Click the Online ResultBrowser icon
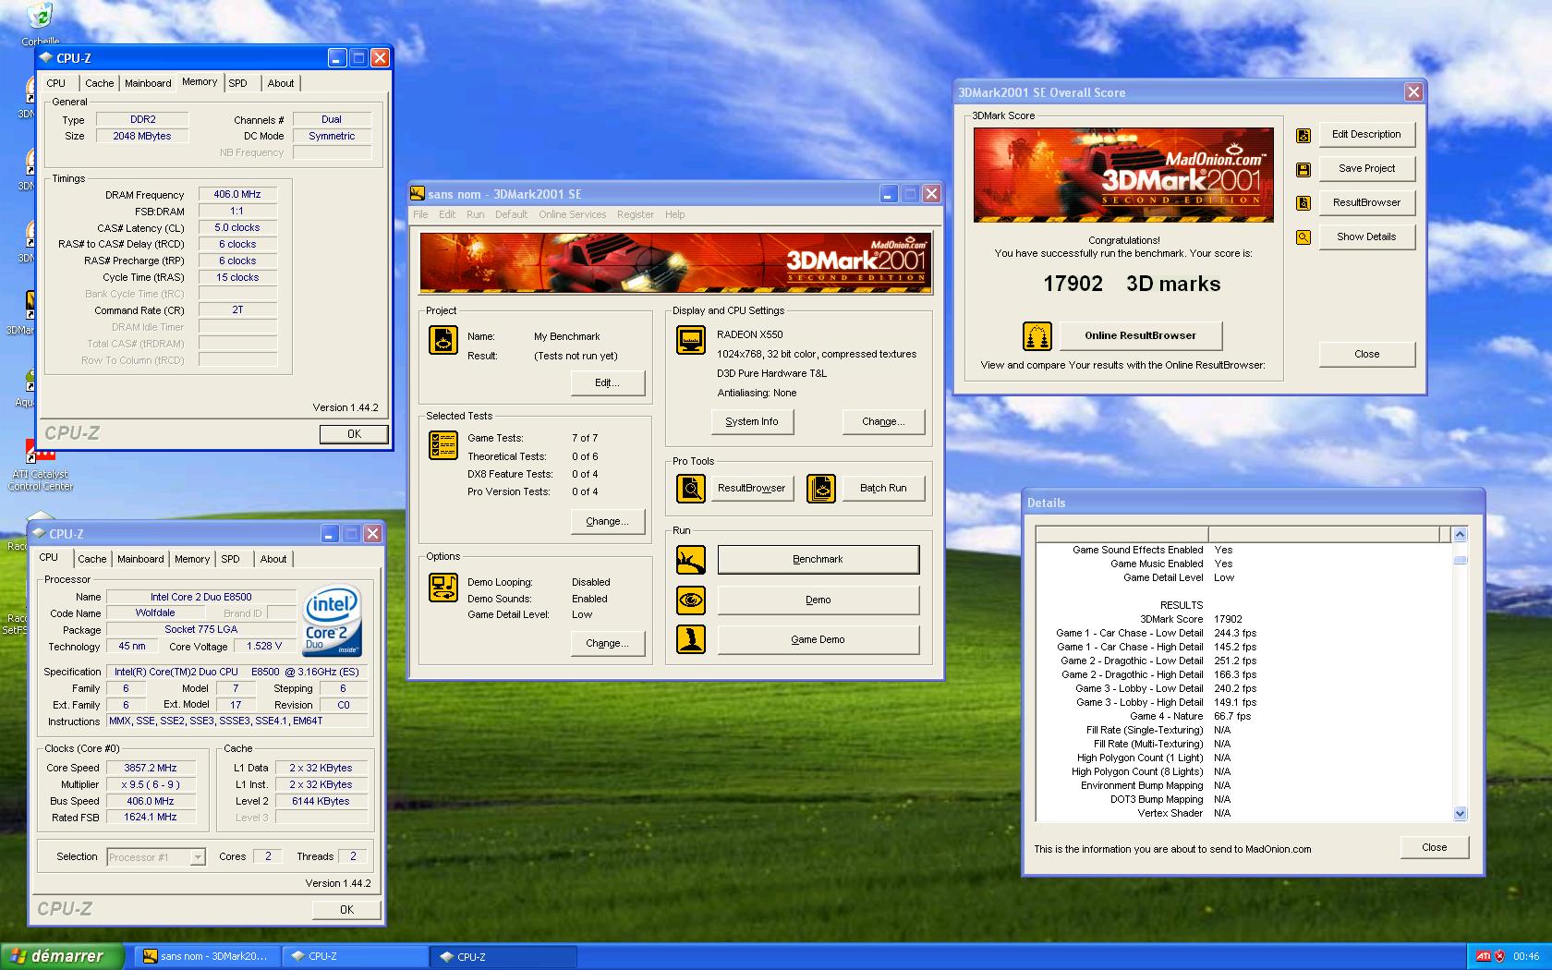 (x=1037, y=335)
